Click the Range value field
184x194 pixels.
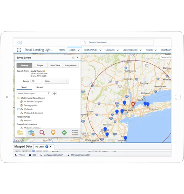[x=36, y=81]
